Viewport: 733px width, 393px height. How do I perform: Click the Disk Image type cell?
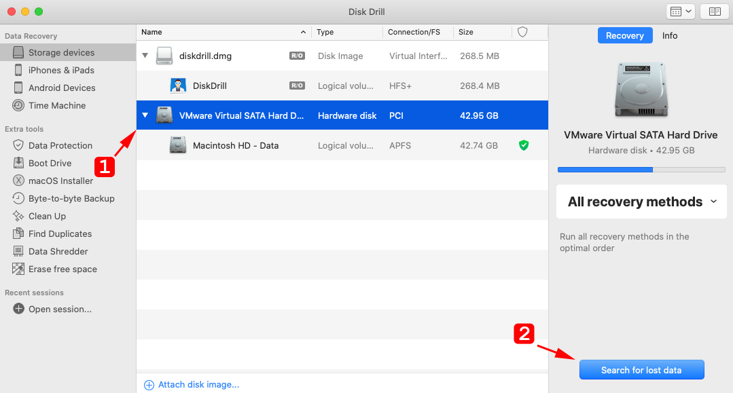[x=340, y=56]
